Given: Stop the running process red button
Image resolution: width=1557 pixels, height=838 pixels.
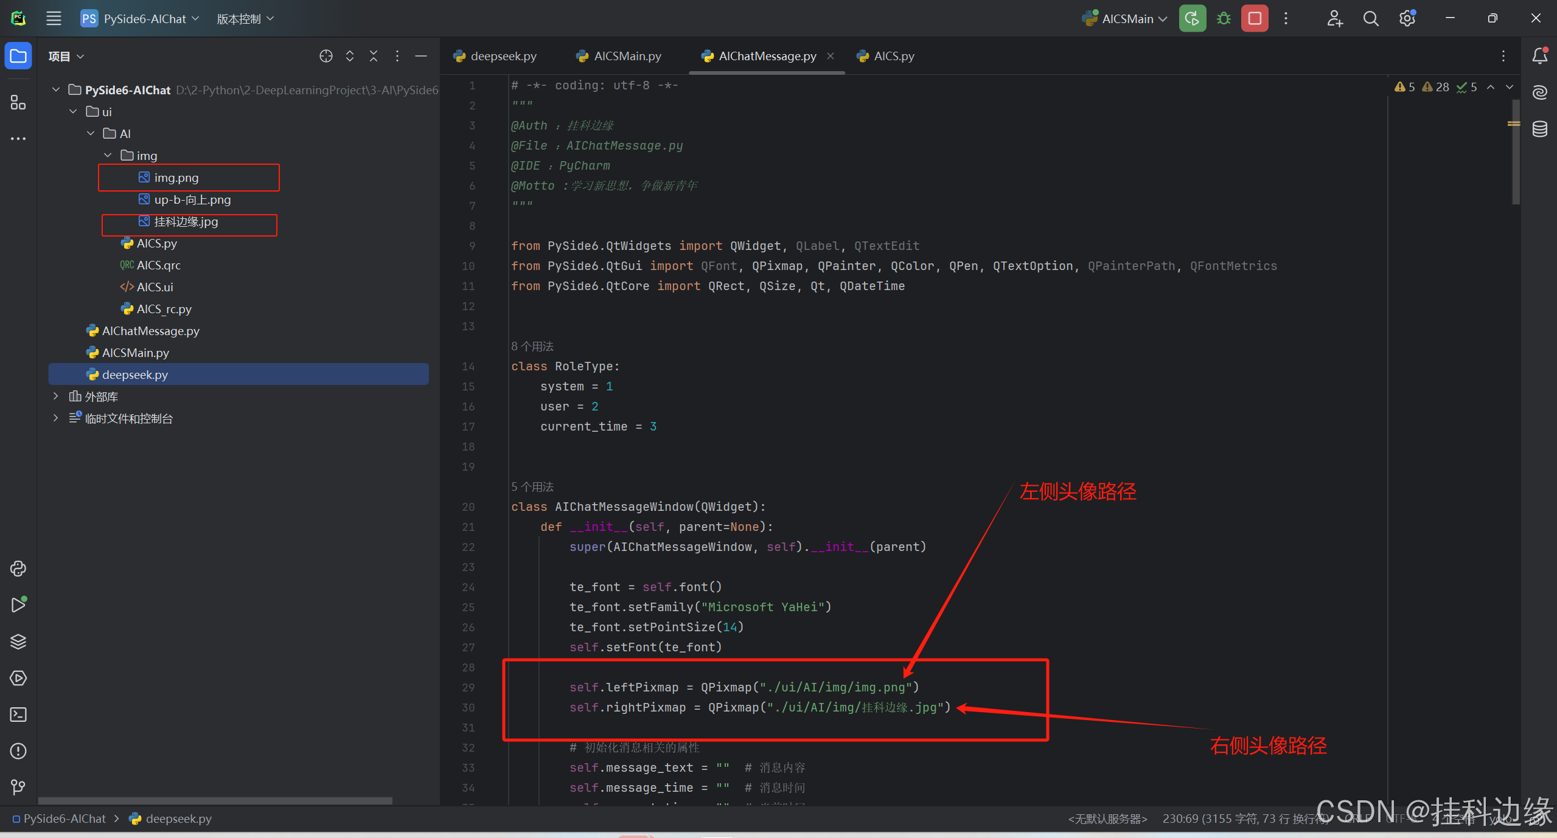Looking at the screenshot, I should point(1255,18).
